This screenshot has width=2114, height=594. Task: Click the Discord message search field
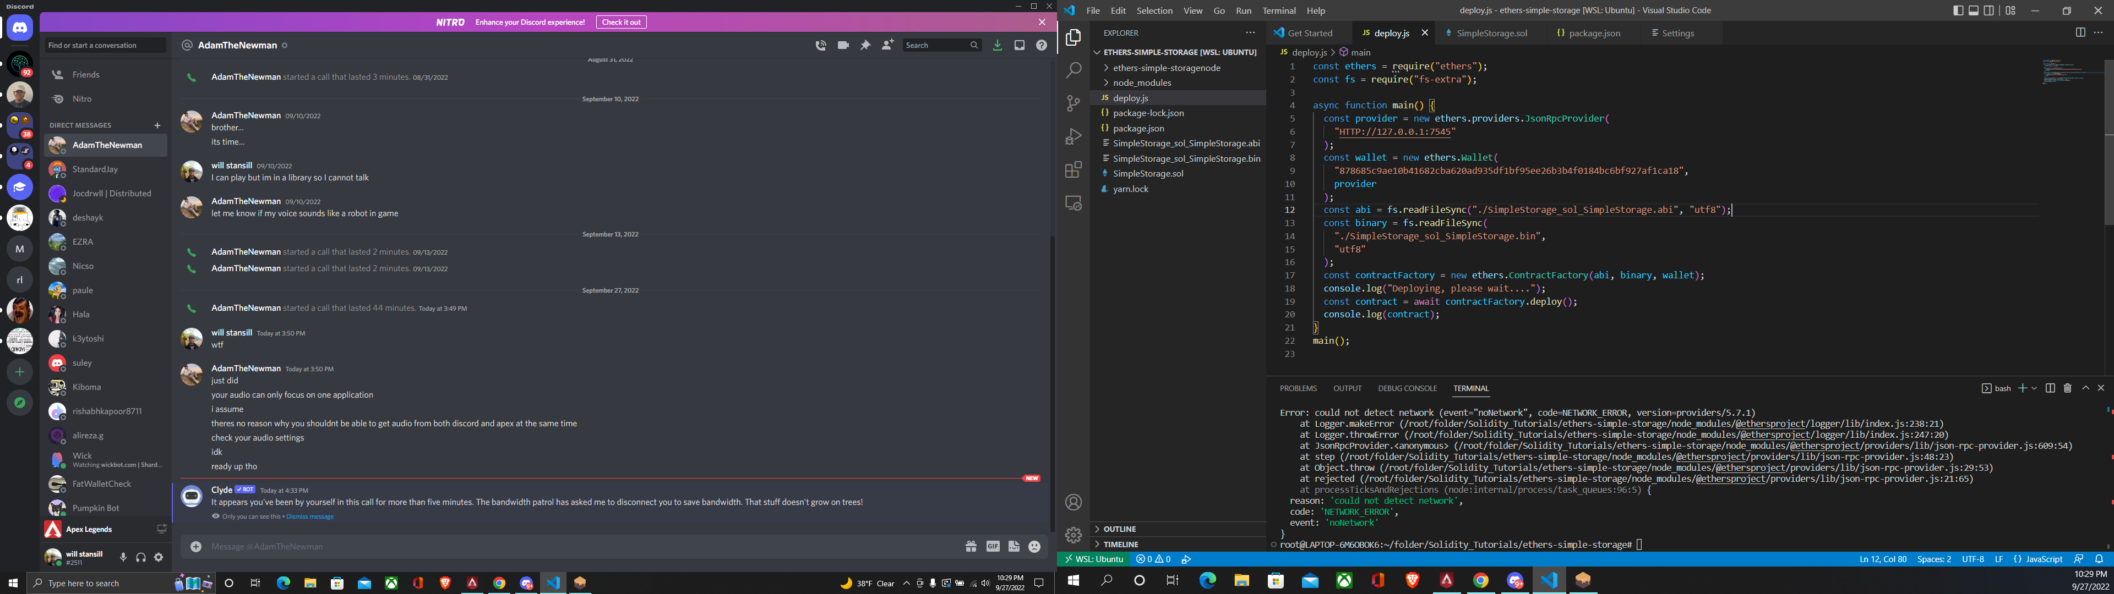[941, 45]
